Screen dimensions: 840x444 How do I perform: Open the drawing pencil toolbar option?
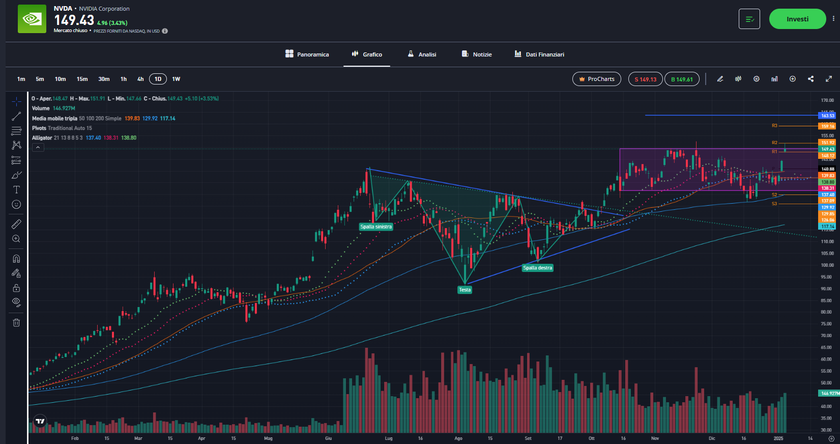[720, 79]
